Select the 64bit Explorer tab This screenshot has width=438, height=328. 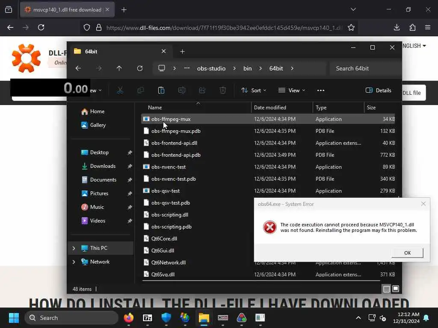pos(120,51)
